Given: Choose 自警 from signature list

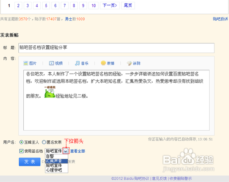Looking at the screenshot, I should tap(56, 156).
